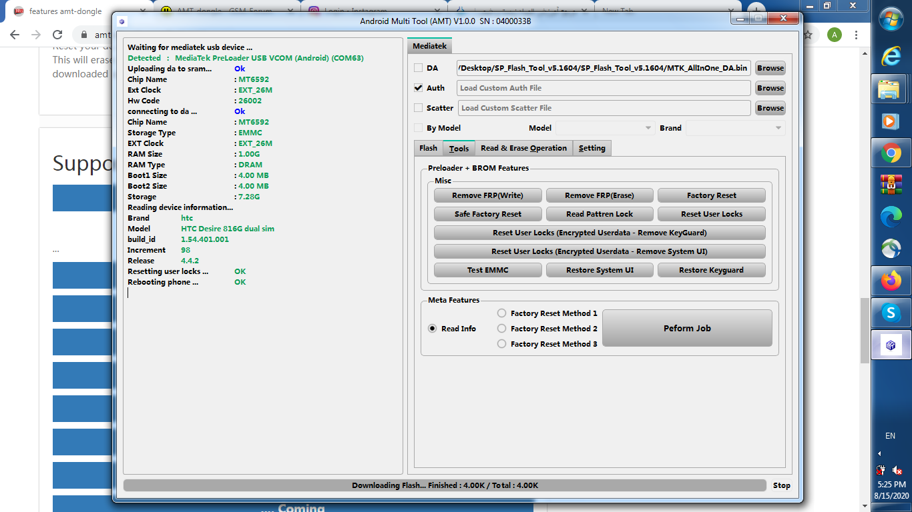
Task: Switch to the Flash tab
Action: tap(428, 148)
